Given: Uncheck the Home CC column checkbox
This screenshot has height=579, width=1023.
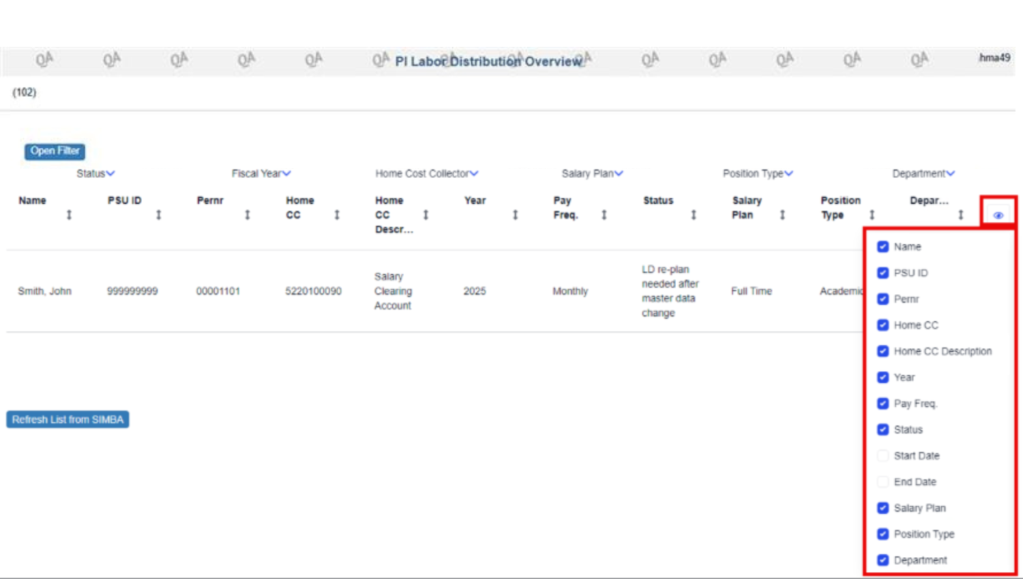Looking at the screenshot, I should (x=883, y=325).
